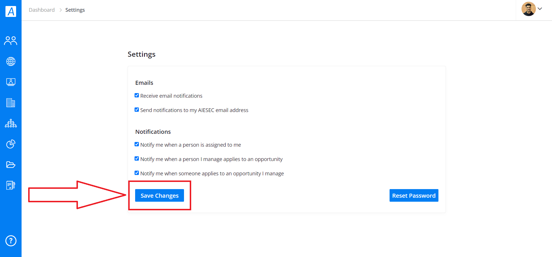The height and width of the screenshot is (257, 552).
Task: Toggle notify when person assigned to me
Action: tap(137, 144)
